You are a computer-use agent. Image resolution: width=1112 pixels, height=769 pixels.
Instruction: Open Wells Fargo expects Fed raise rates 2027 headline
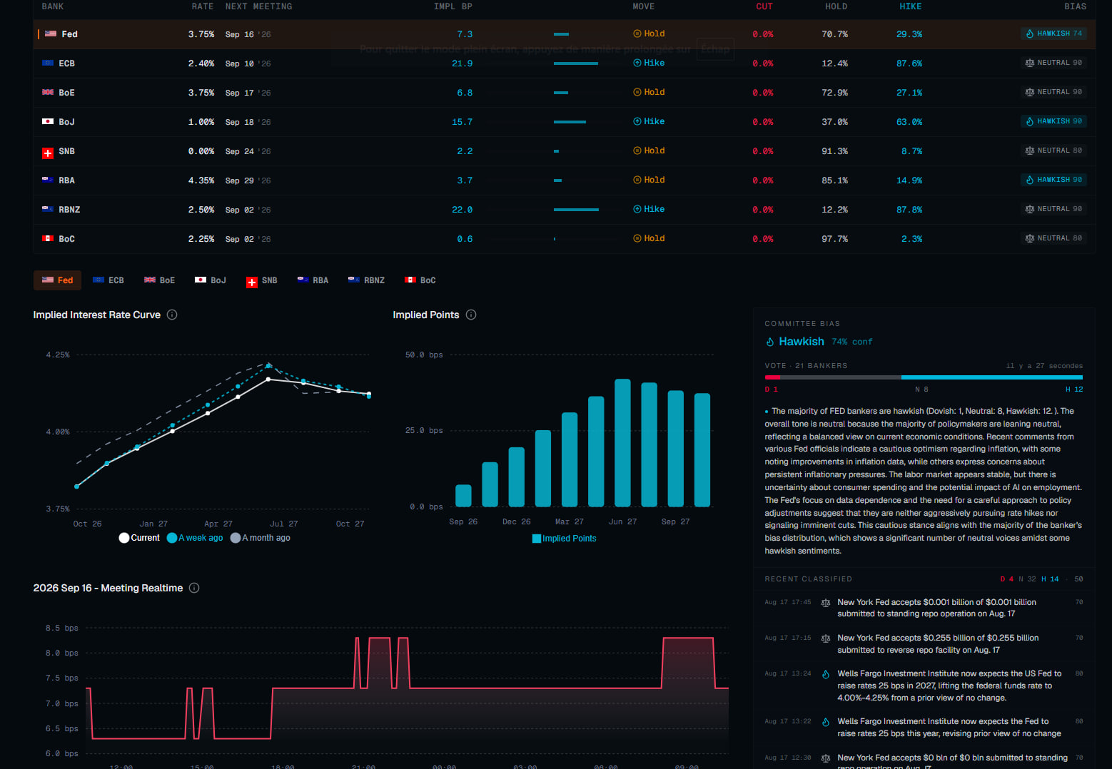pos(949,686)
